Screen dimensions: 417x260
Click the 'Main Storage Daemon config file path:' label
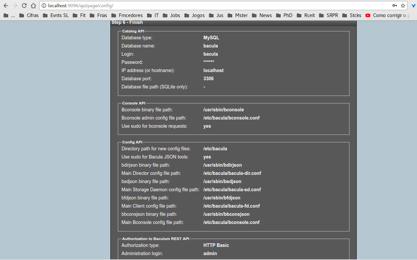pyautogui.click(x=161, y=190)
